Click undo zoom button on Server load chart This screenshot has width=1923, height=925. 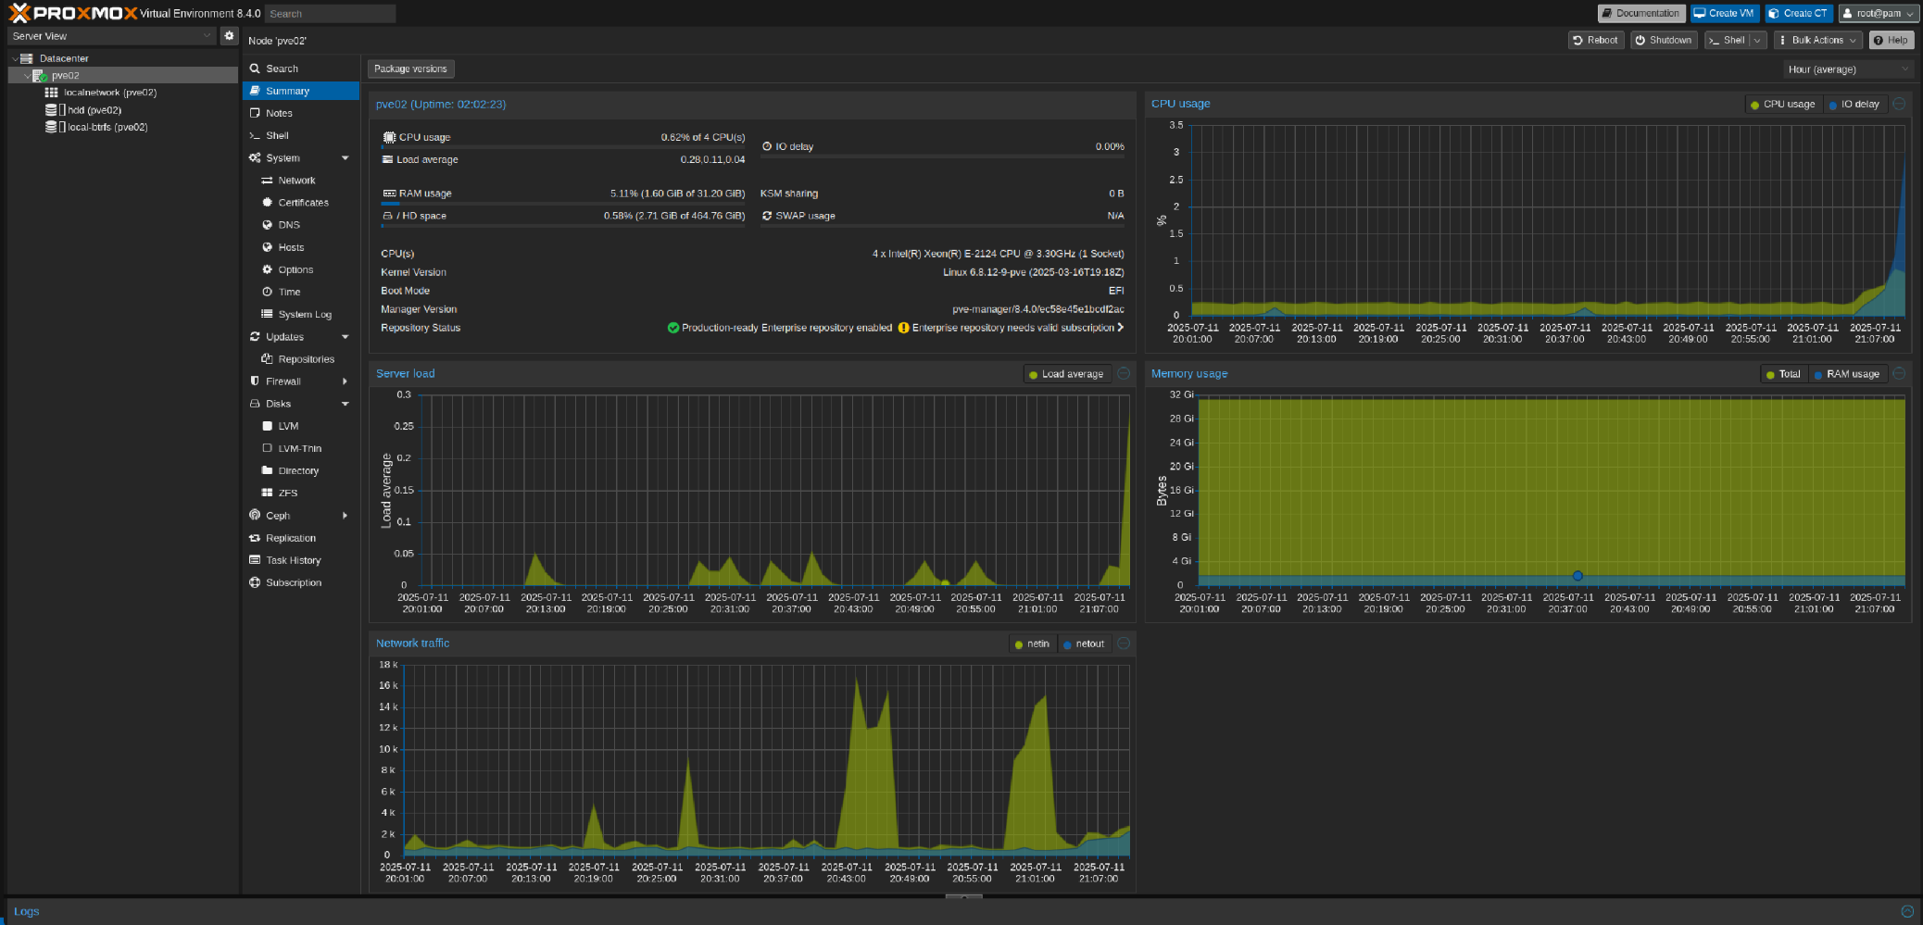point(1124,373)
